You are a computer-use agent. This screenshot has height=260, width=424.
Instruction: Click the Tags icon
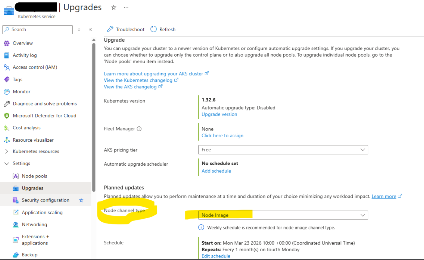7,79
